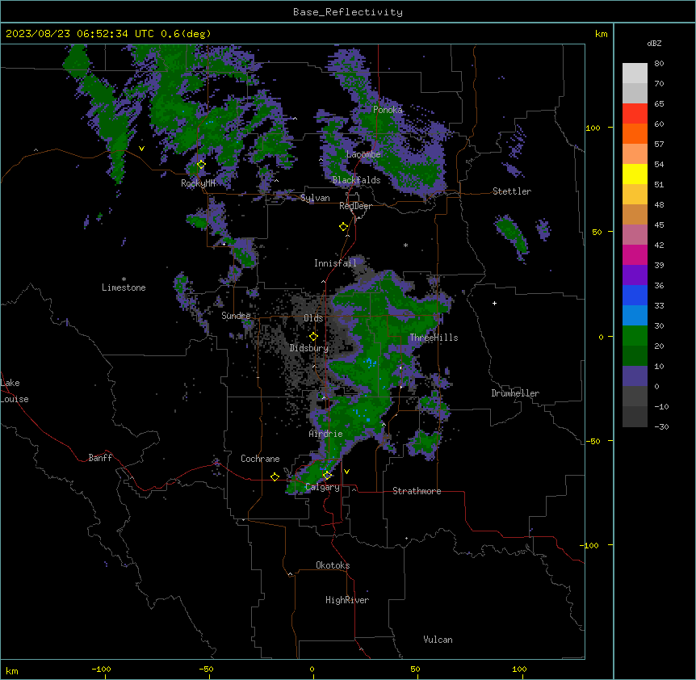Pick the yellow 51-54 dBZ legend swatch
This screenshot has height=680, width=696.
pos(635,174)
